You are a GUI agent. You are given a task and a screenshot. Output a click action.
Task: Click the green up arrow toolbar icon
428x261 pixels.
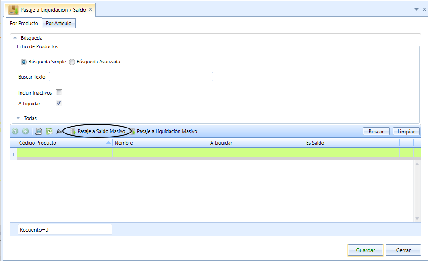(15, 131)
